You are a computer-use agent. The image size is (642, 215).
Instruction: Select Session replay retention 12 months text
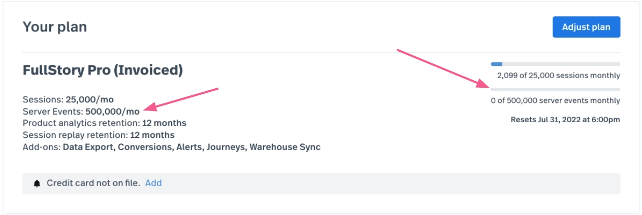(x=99, y=135)
